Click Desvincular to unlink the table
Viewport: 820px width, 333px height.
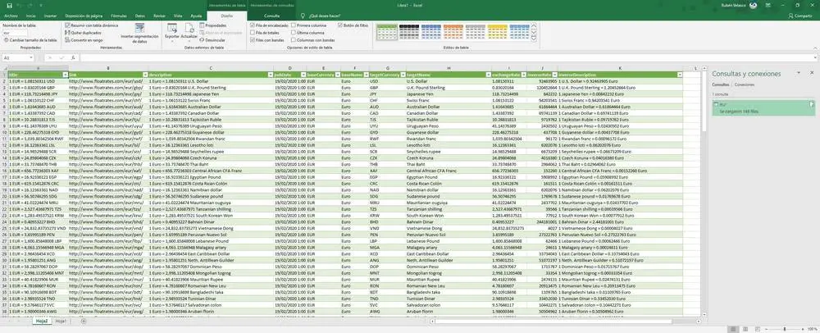(x=213, y=39)
